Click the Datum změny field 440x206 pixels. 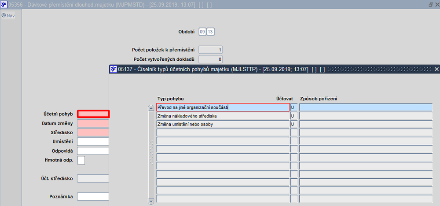point(93,123)
